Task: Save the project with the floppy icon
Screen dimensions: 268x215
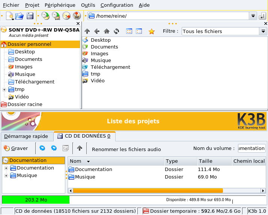Action: [30, 16]
